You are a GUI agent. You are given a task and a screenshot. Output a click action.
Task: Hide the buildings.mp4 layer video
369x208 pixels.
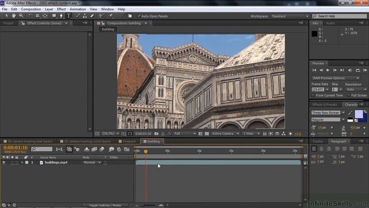[x=3, y=162]
